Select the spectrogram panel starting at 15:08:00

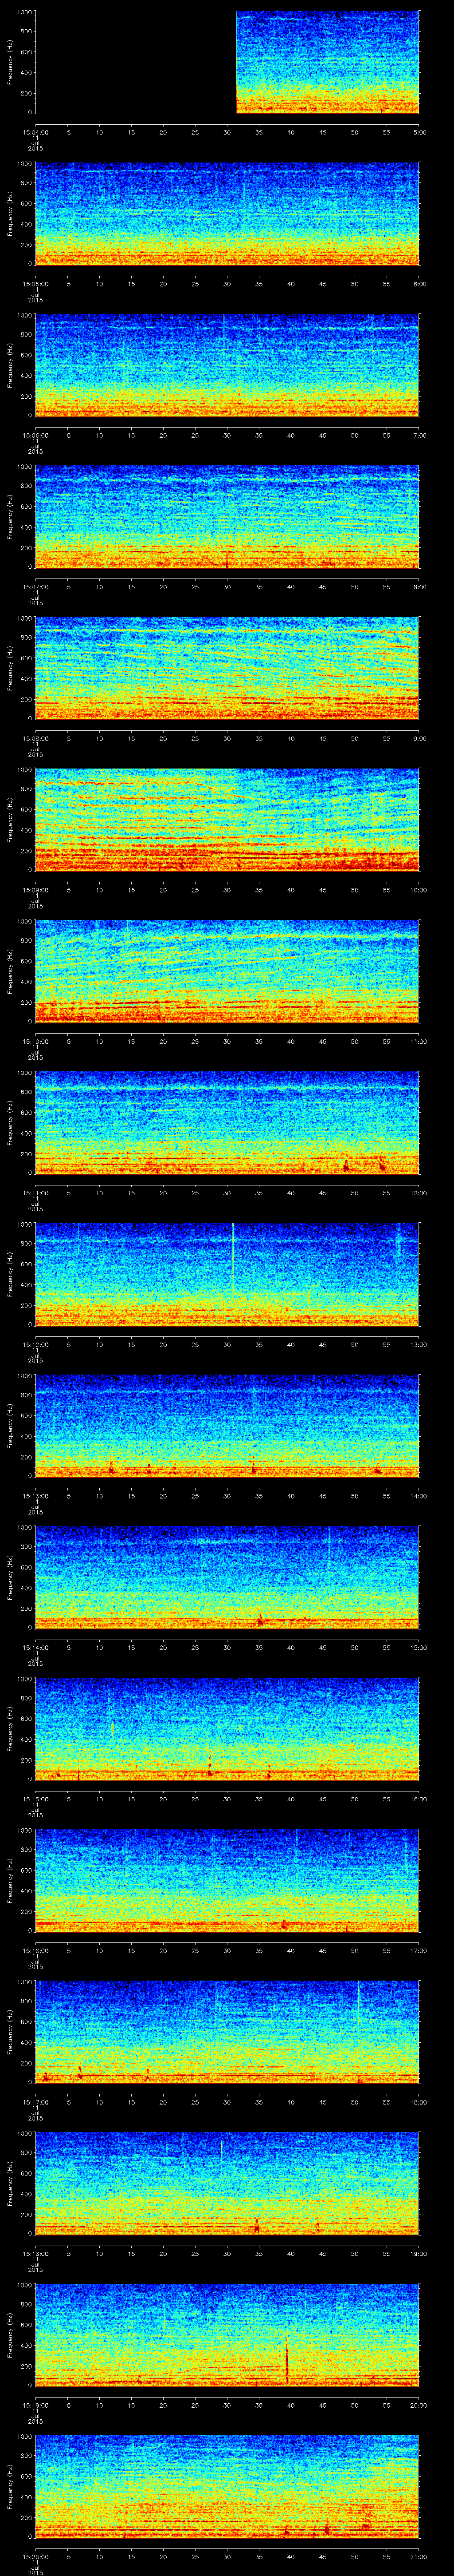click(227, 668)
